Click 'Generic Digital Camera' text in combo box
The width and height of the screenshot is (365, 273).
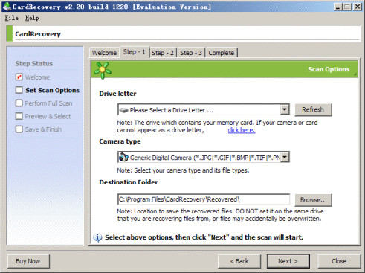coord(161,158)
